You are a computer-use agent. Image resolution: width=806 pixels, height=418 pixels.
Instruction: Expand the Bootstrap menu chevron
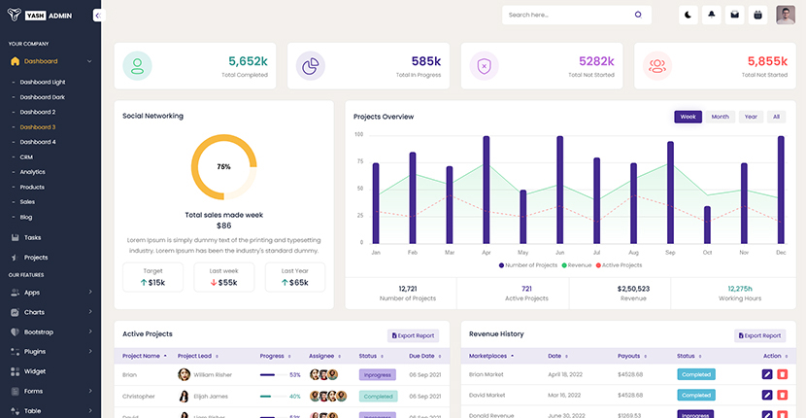pyautogui.click(x=90, y=331)
